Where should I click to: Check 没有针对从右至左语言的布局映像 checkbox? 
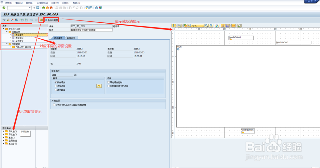[54, 105]
